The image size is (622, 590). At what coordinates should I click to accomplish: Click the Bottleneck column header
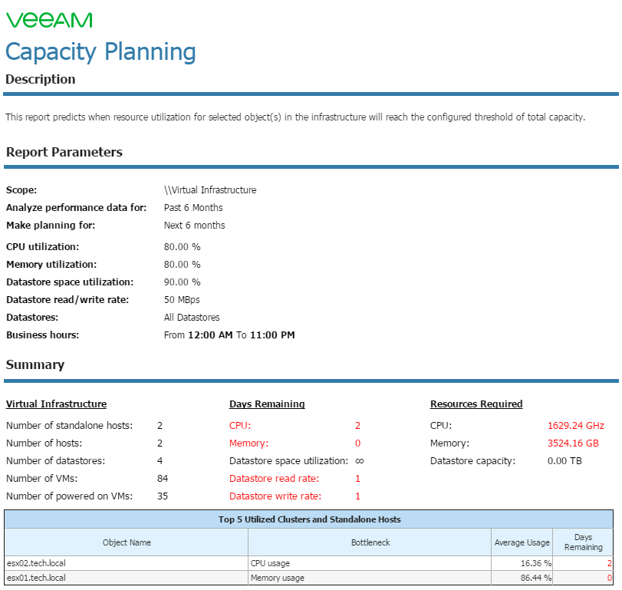pos(370,542)
